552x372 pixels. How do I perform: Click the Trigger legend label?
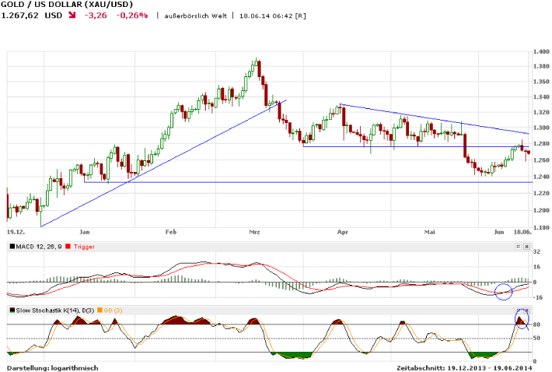(84, 247)
